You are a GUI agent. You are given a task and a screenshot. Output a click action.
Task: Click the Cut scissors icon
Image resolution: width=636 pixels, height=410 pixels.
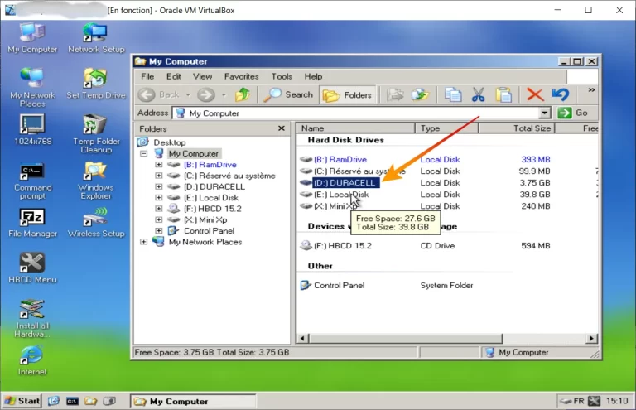[x=478, y=95]
